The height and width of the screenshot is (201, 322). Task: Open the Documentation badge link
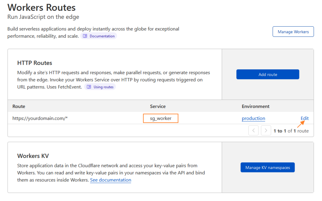coord(102,36)
